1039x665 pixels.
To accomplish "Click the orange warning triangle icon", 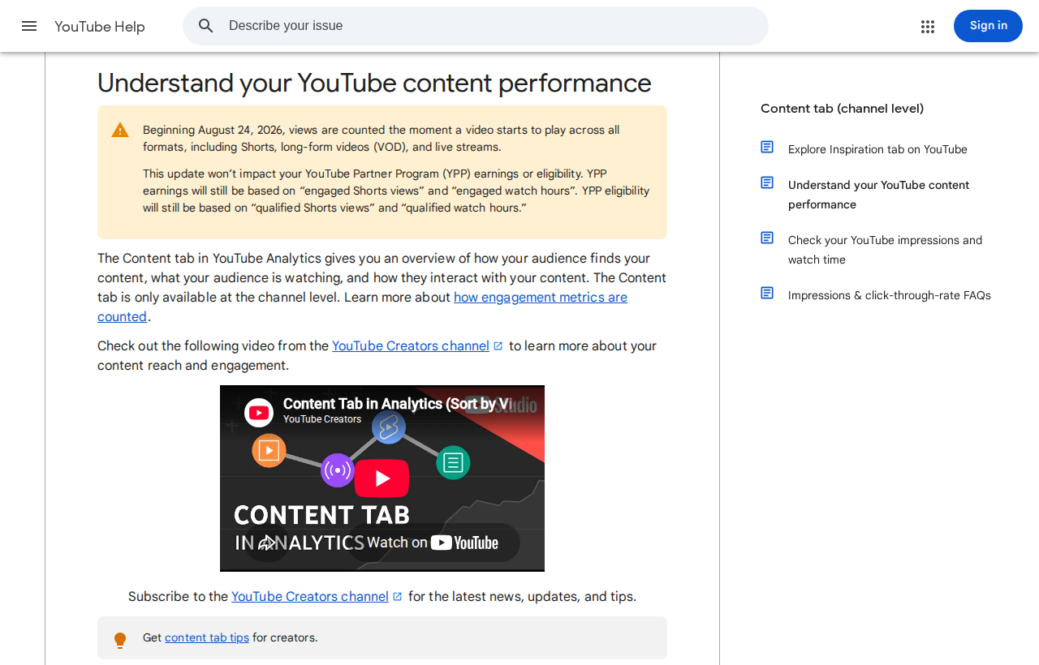I will (120, 130).
